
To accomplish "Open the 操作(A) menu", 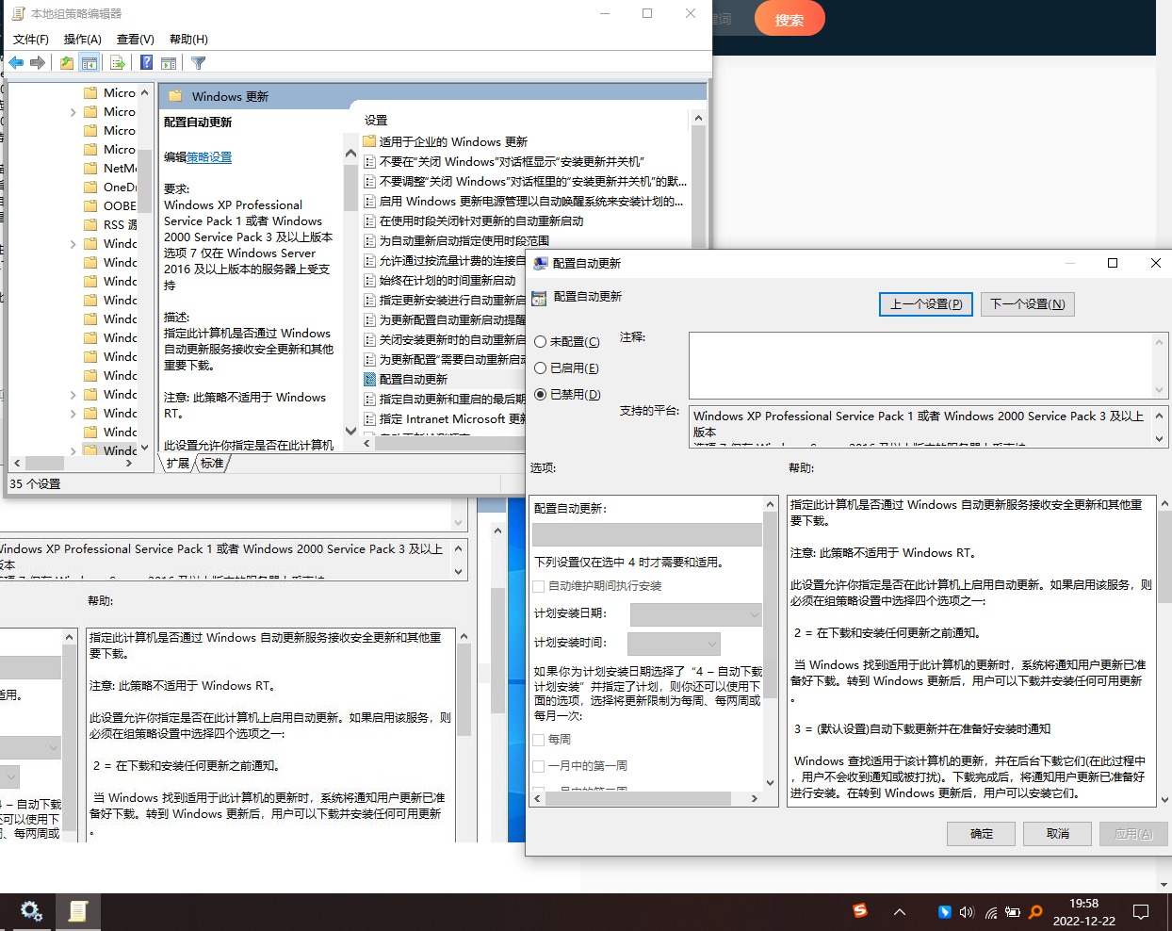I will [x=82, y=39].
